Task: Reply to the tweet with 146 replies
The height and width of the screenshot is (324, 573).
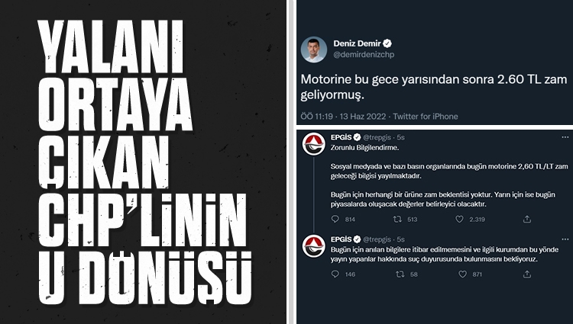Action: click(335, 274)
